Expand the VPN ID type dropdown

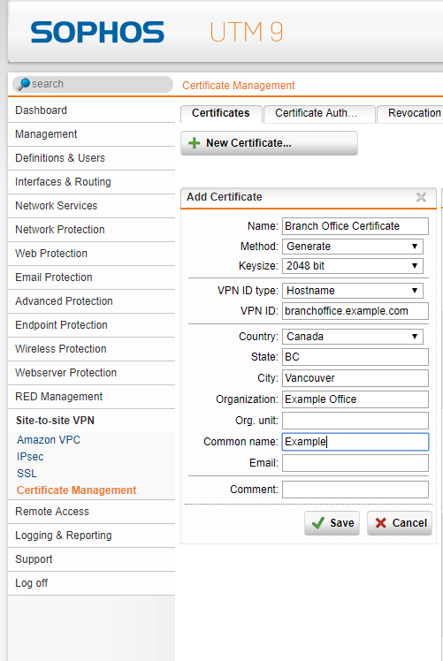click(x=353, y=291)
